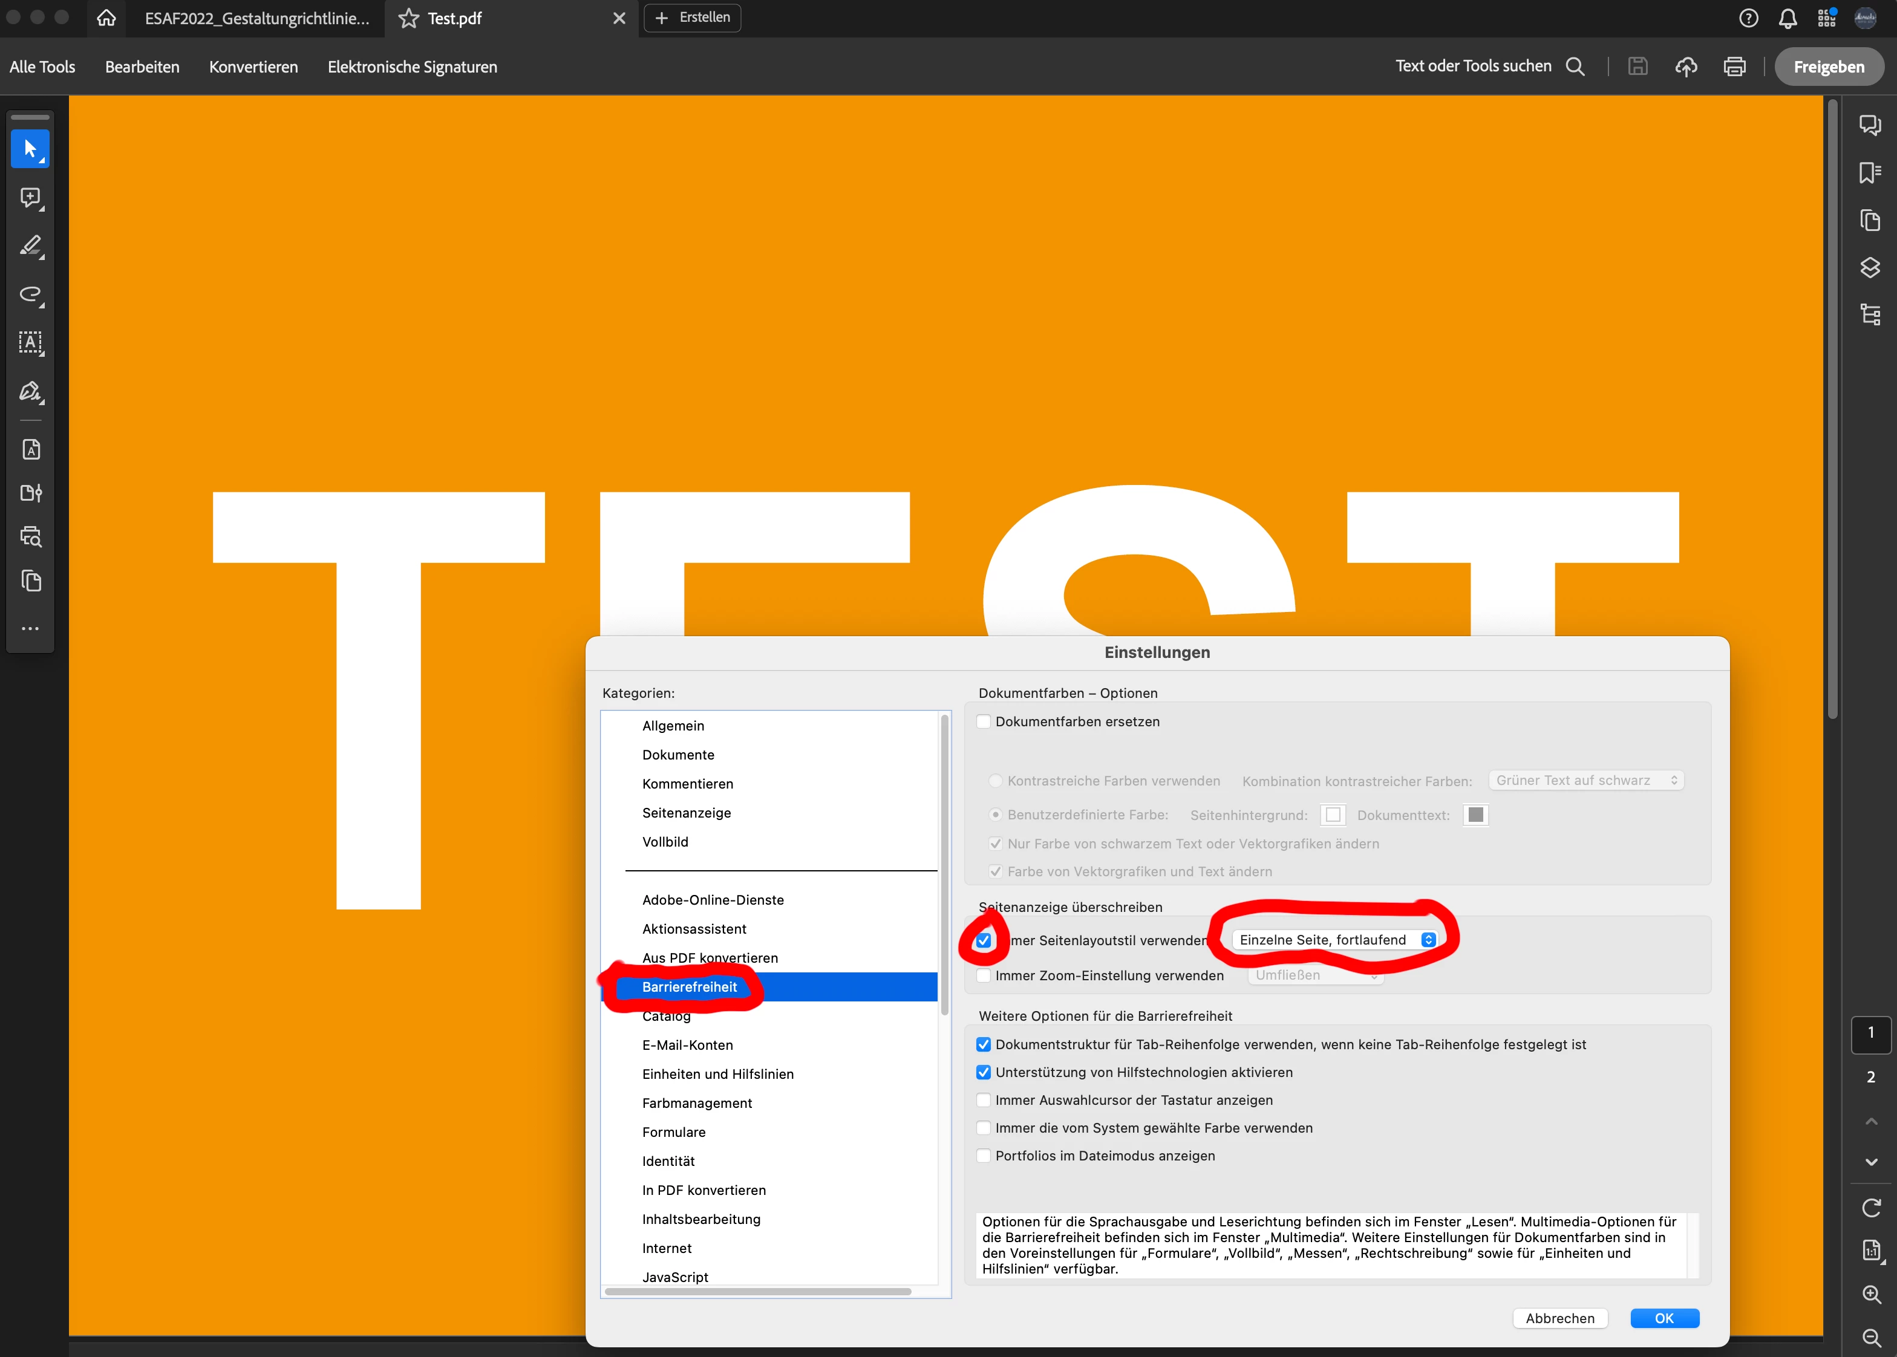Enable Dokumentfarben ersetzen checkbox
Viewport: 1897px width, 1357px height.
pos(984,722)
